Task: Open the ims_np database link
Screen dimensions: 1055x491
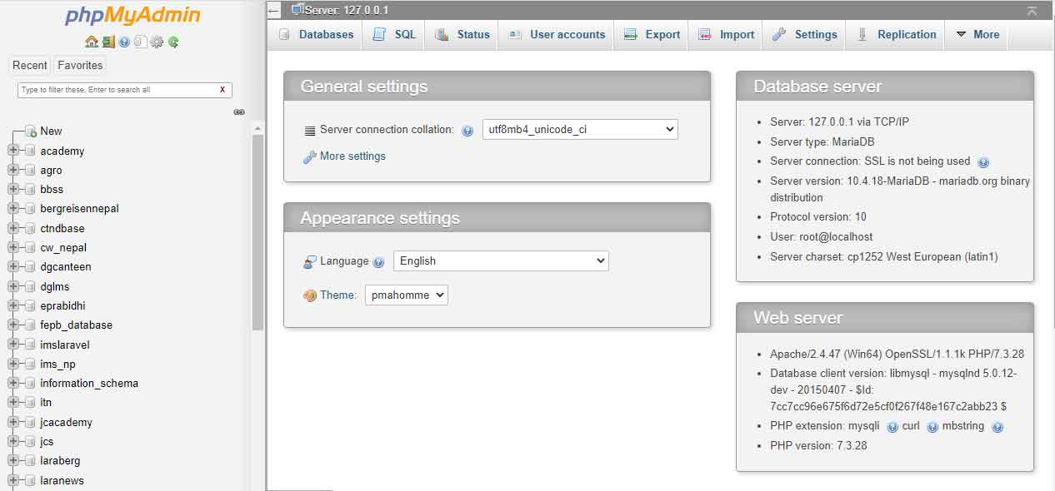Action: coord(57,364)
